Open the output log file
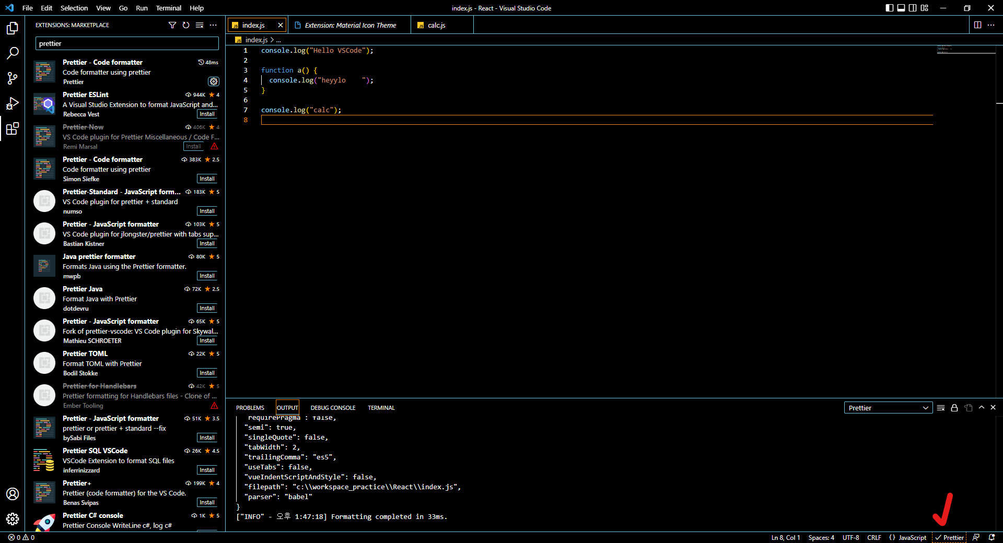 click(x=968, y=408)
